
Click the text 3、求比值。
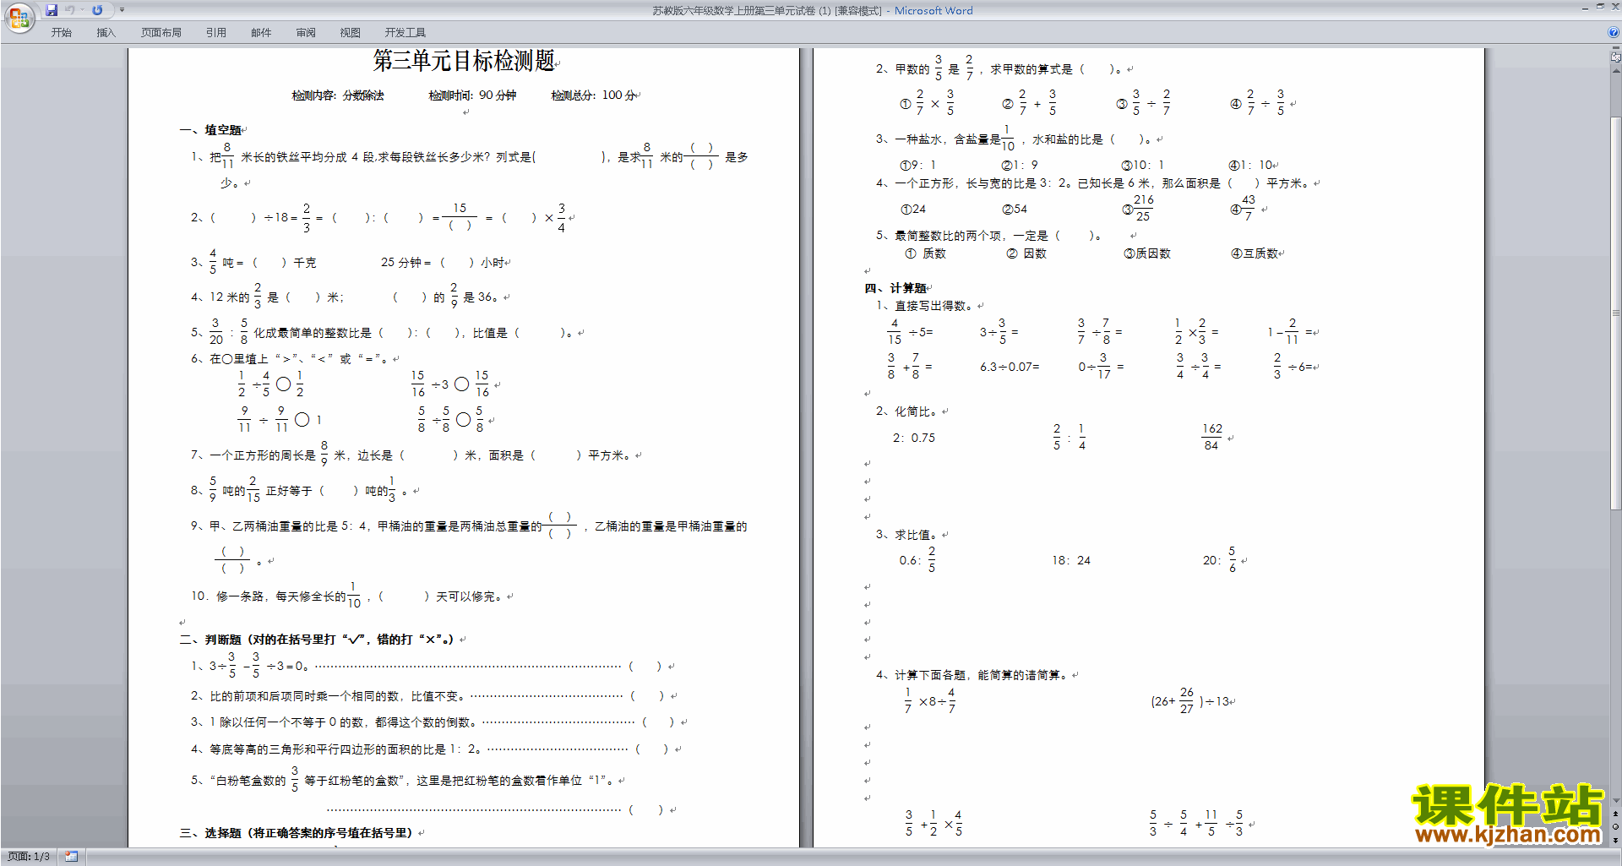click(907, 535)
